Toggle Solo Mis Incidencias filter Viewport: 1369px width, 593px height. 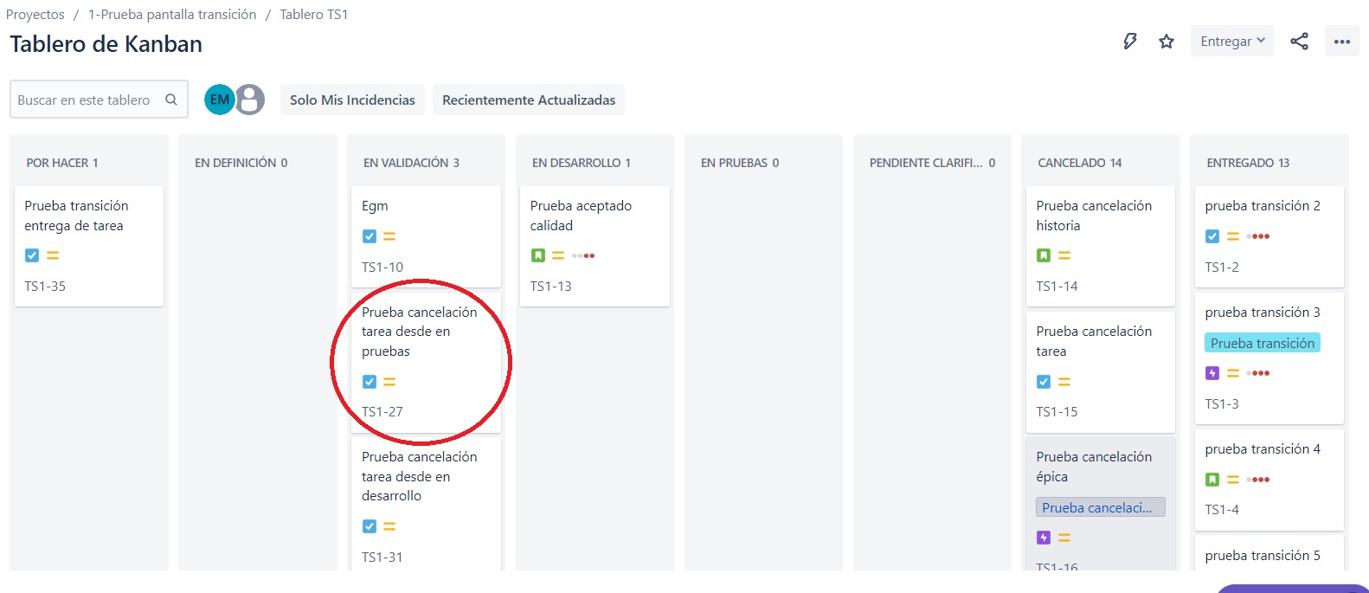(x=352, y=100)
